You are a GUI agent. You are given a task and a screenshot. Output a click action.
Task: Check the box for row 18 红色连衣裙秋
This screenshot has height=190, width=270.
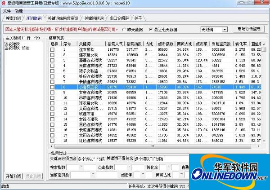52,141
